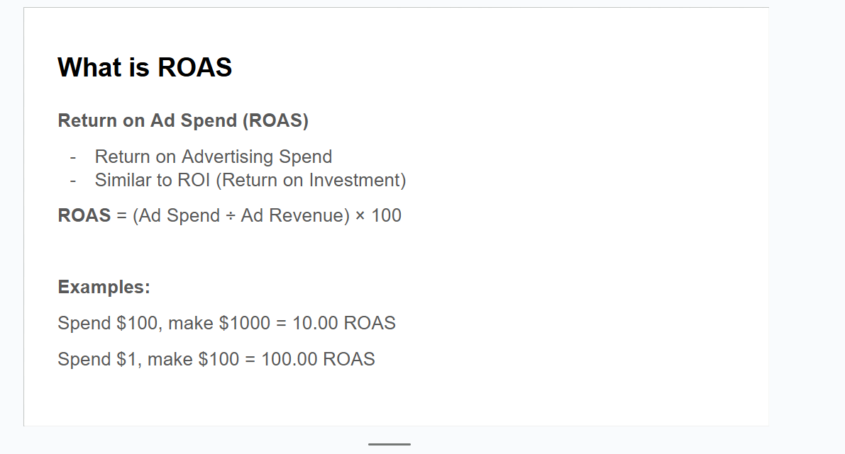Click the blank slide area right of title

click(497, 67)
